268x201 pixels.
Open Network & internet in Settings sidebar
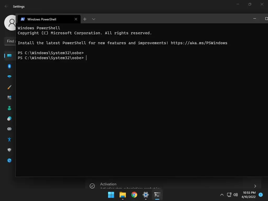[x=9, y=77]
